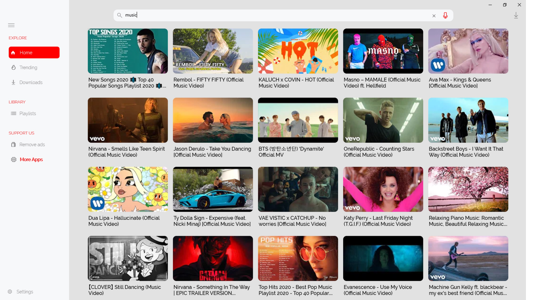Click the search magnifier icon

coord(119,15)
